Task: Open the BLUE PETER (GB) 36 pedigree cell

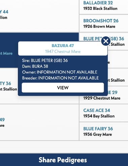Action: (104, 41)
